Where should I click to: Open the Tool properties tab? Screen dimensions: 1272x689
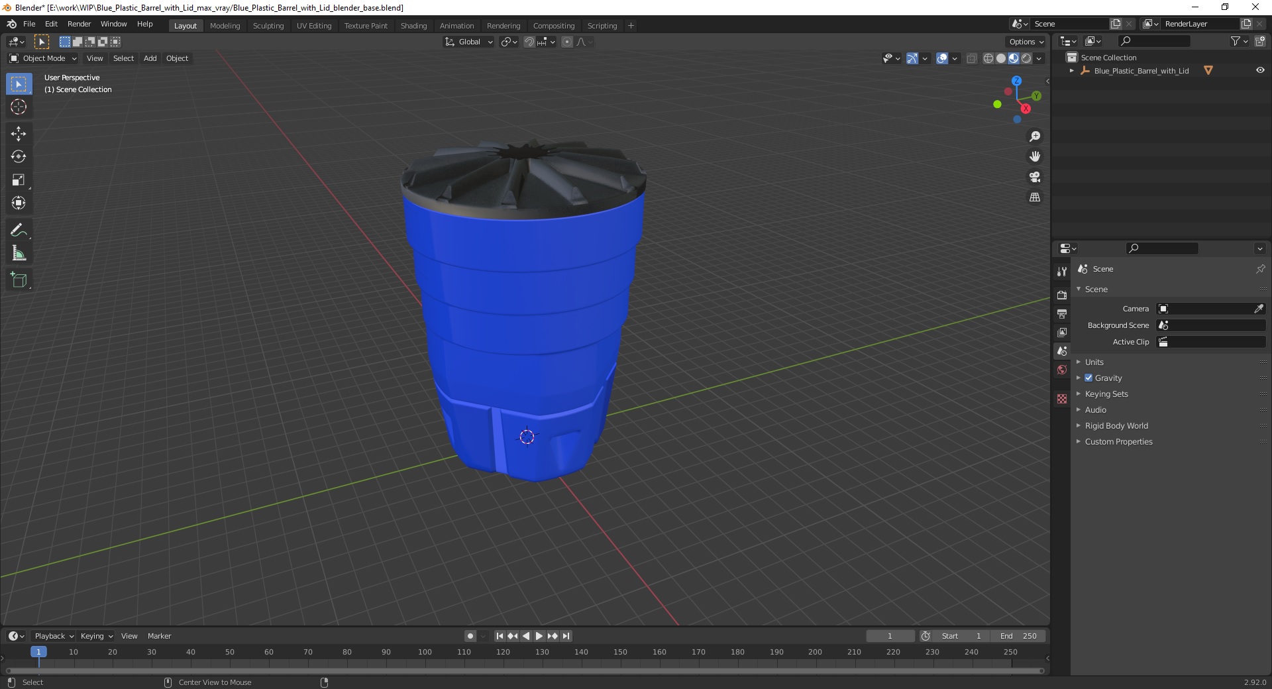[x=1062, y=272]
